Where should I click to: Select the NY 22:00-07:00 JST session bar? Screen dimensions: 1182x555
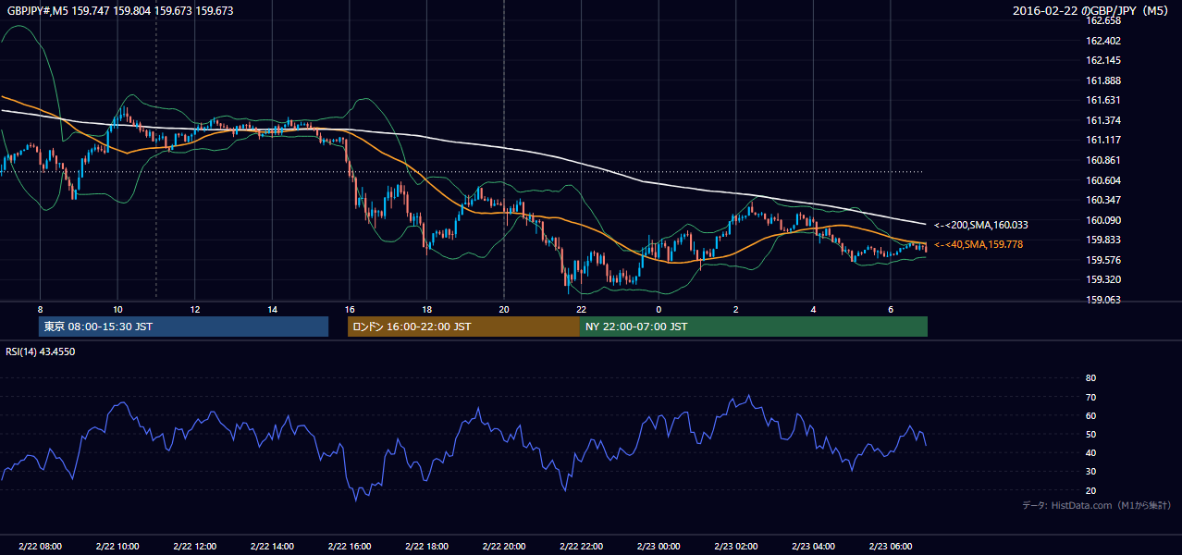pyautogui.click(x=754, y=327)
